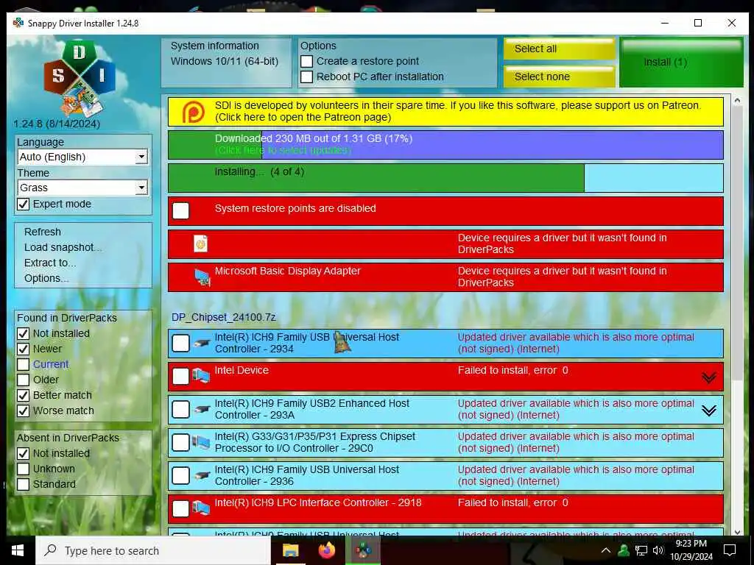
Task: Select G33/G31/P35/P31 Express Chipset checkbox
Action: (x=181, y=442)
